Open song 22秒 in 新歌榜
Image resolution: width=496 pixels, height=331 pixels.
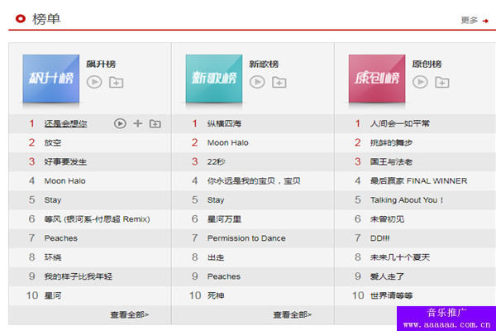(x=217, y=162)
